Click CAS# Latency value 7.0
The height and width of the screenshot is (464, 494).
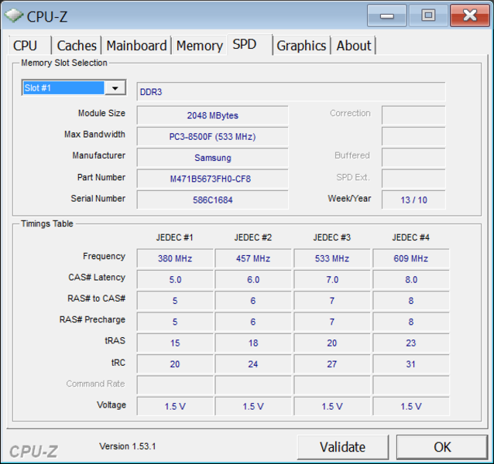tap(332, 279)
